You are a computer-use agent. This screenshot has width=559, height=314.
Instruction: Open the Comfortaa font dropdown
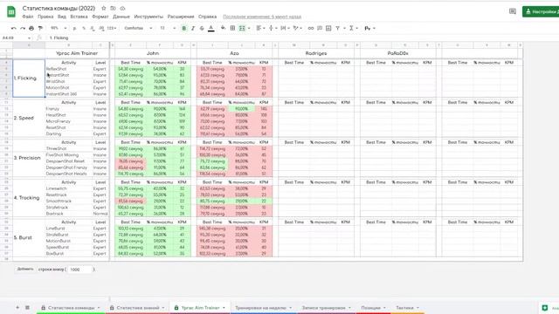(x=138, y=28)
